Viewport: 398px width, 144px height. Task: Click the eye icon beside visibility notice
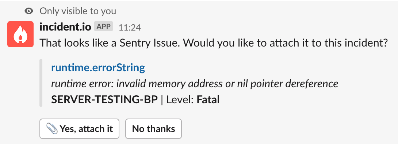click(x=29, y=11)
